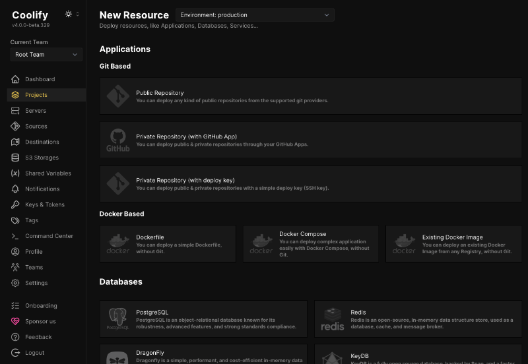Click the Sponsor us link
The image size is (528, 364).
point(46,321)
